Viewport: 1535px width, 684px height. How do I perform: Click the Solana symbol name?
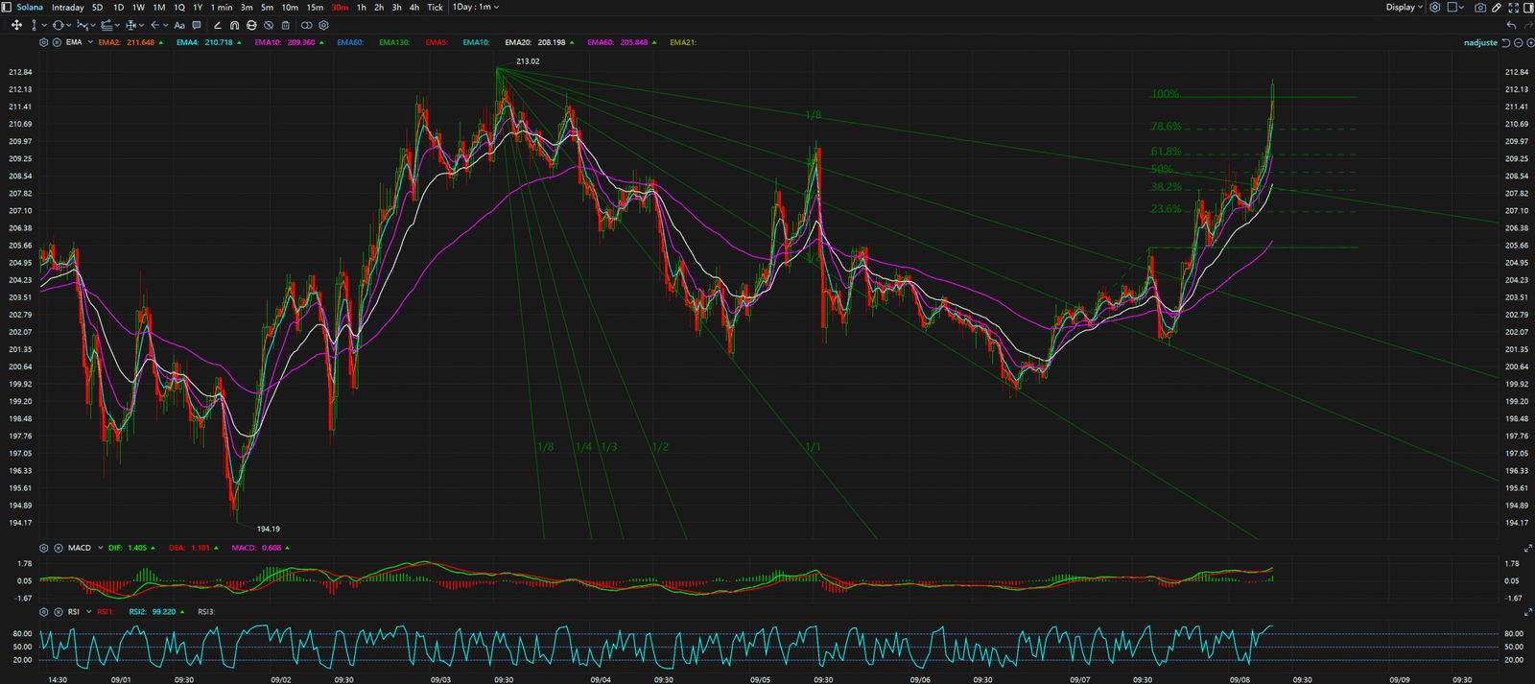pos(30,7)
